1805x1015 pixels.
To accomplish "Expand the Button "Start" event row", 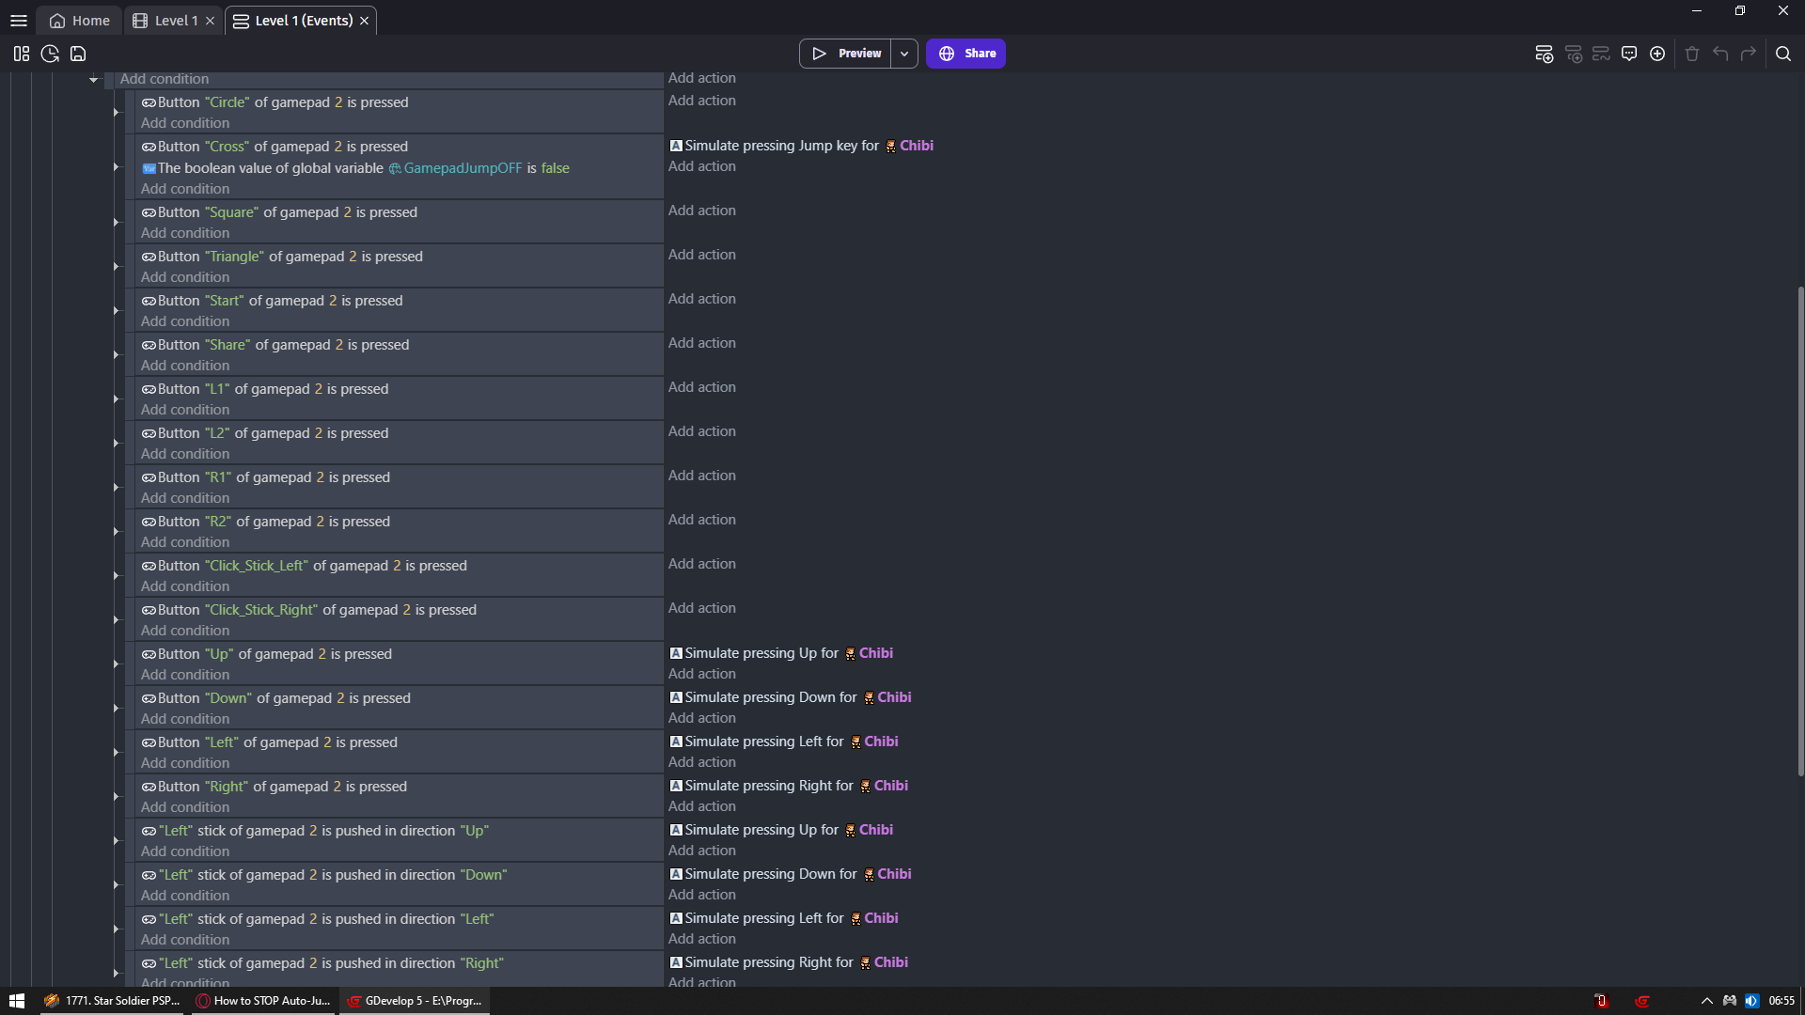I will (x=117, y=311).
